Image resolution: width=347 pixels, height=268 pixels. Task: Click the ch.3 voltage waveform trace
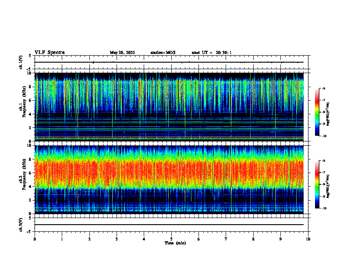point(169,225)
